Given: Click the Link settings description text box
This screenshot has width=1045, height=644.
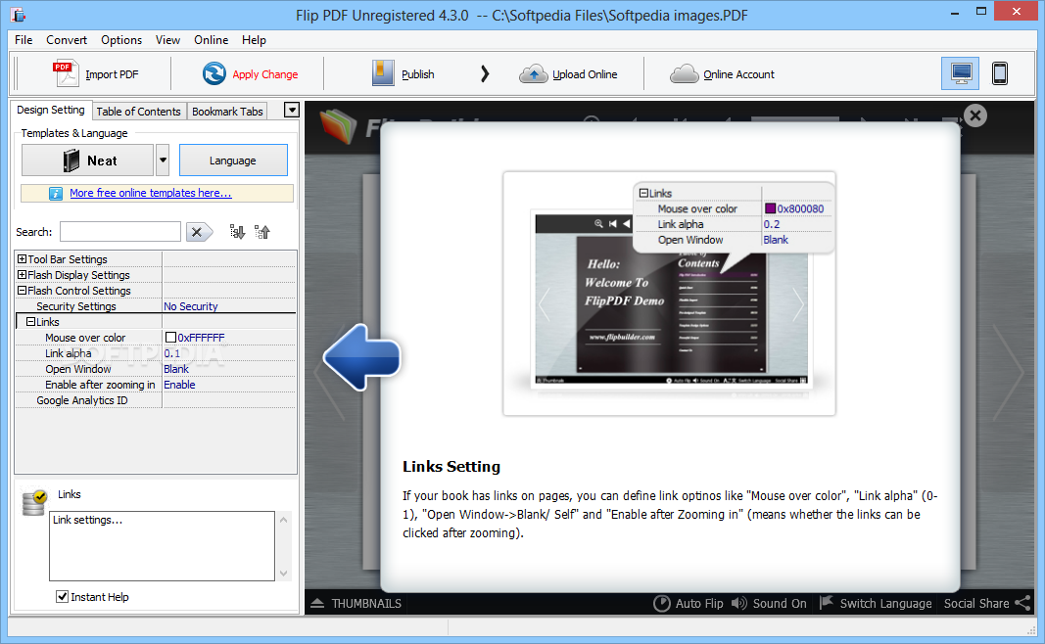Looking at the screenshot, I should pyautogui.click(x=162, y=546).
